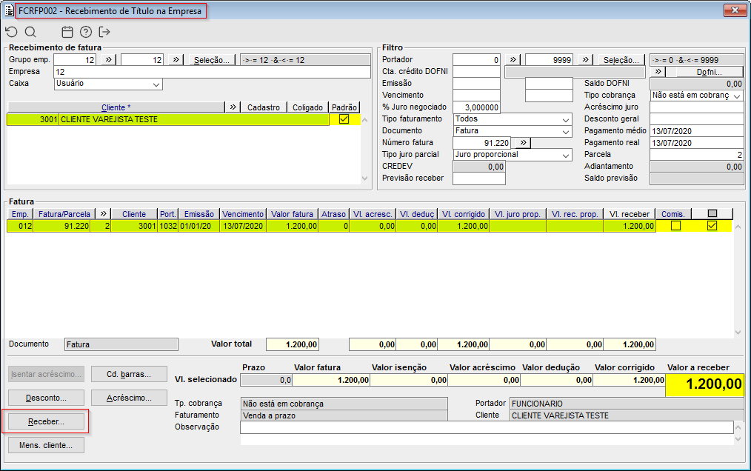The image size is (751, 471).
Task: Click the undo/refresh arrow toolbar icon
Action: click(12, 32)
